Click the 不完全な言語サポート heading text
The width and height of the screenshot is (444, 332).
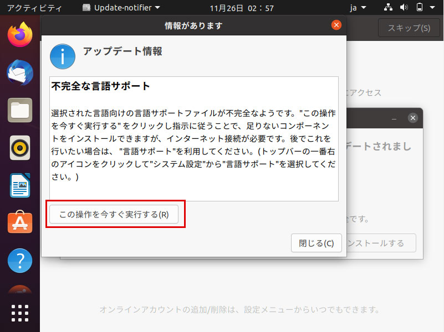click(x=100, y=86)
